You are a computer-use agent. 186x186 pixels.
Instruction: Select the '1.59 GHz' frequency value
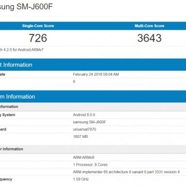(81, 179)
